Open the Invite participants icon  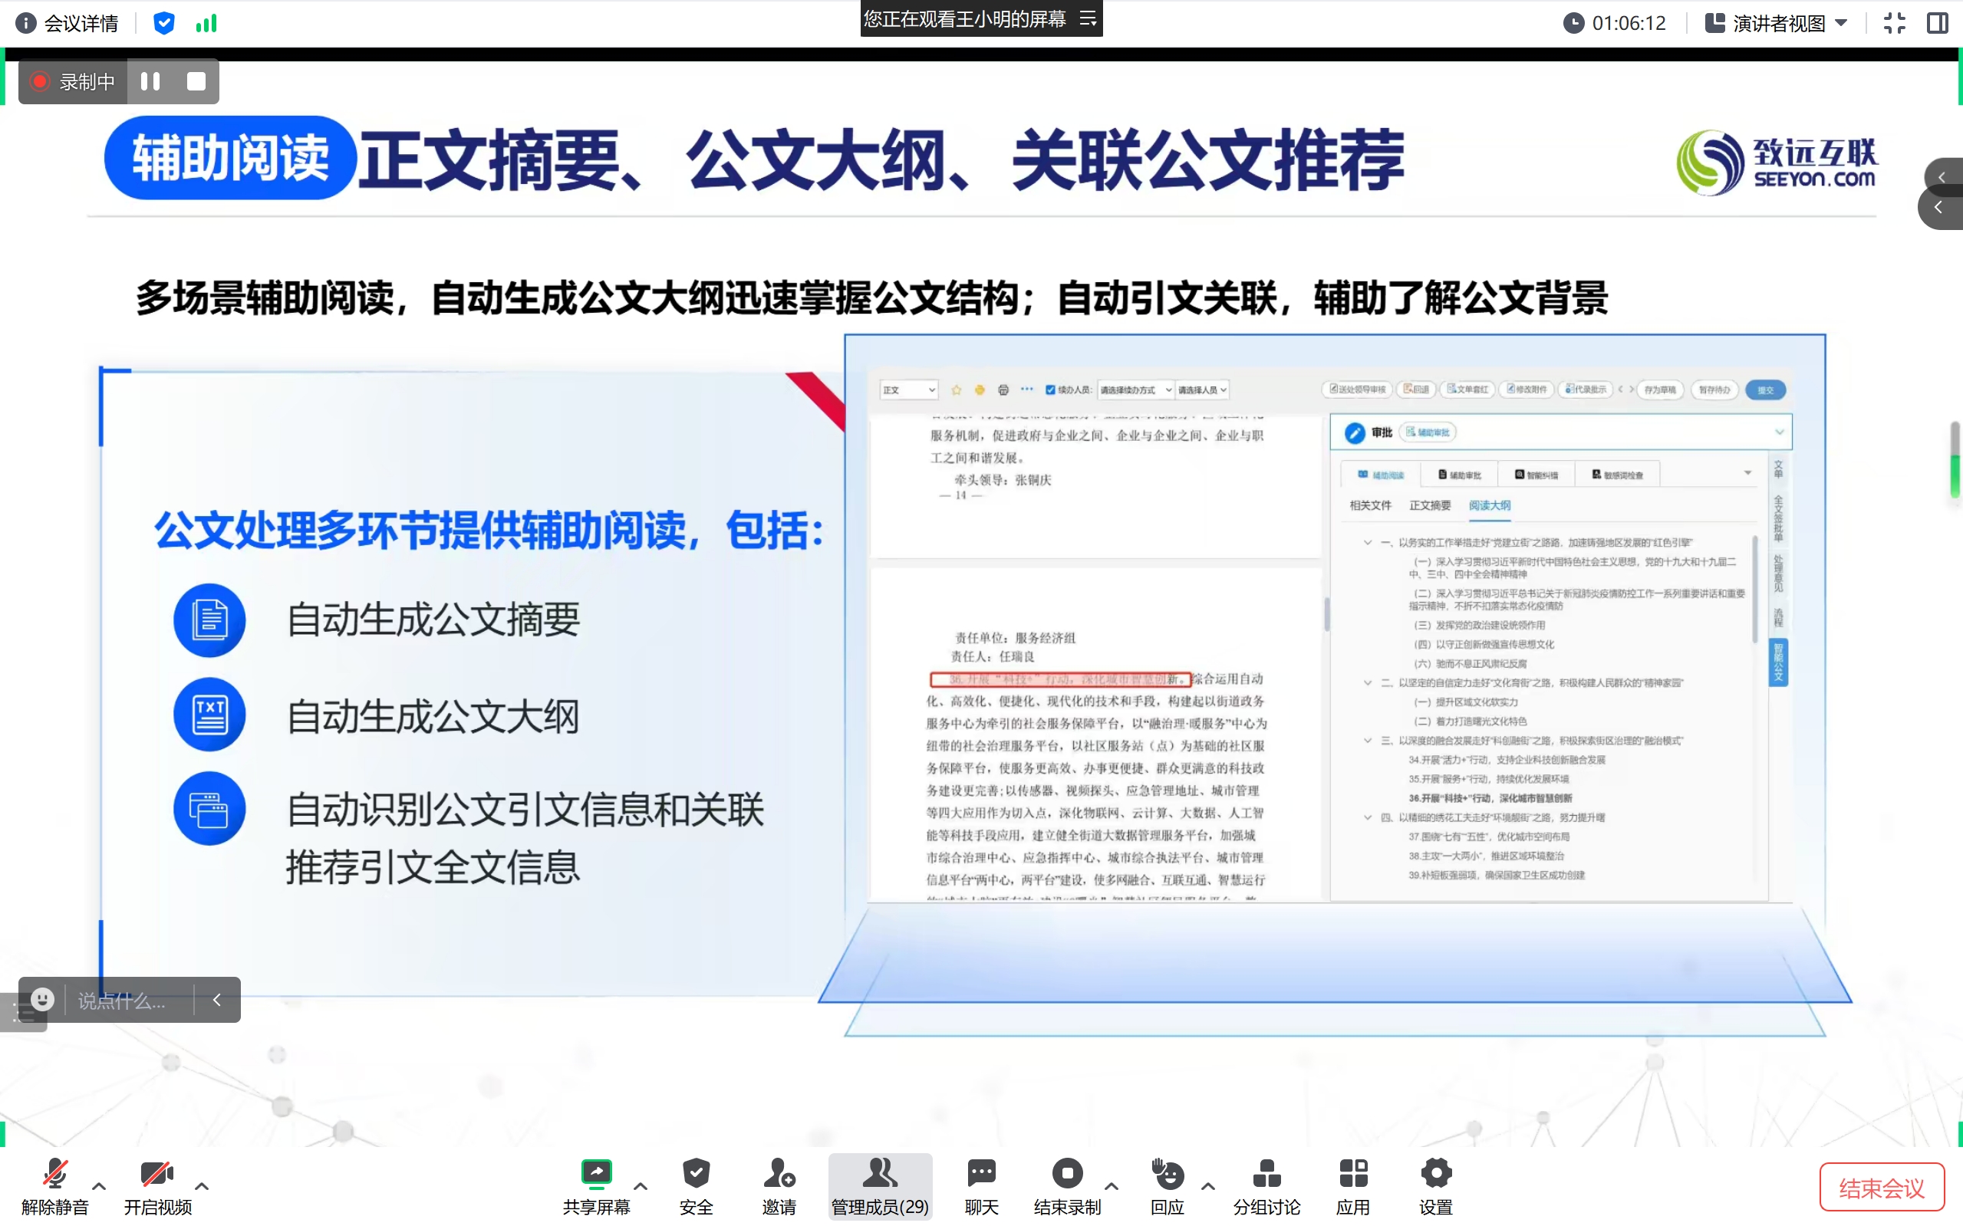779,1173
